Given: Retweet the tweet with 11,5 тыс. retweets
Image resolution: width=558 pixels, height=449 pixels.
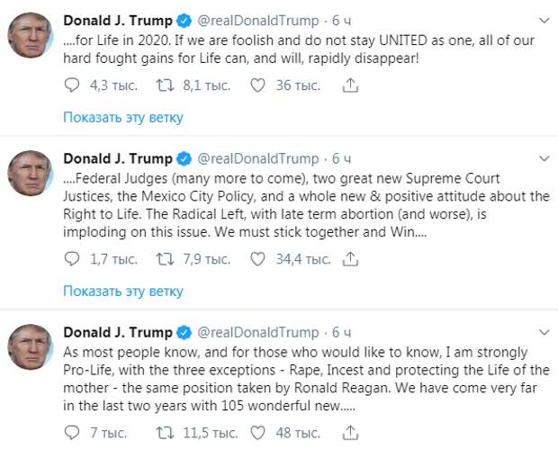Looking at the screenshot, I should coord(165,433).
